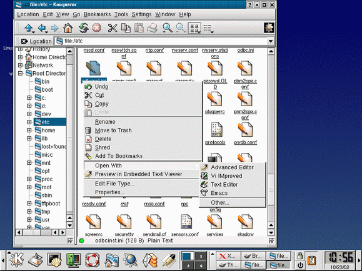This screenshot has height=271, width=362.
Task: Launch terminal with shell panel icon
Action: coord(54,260)
